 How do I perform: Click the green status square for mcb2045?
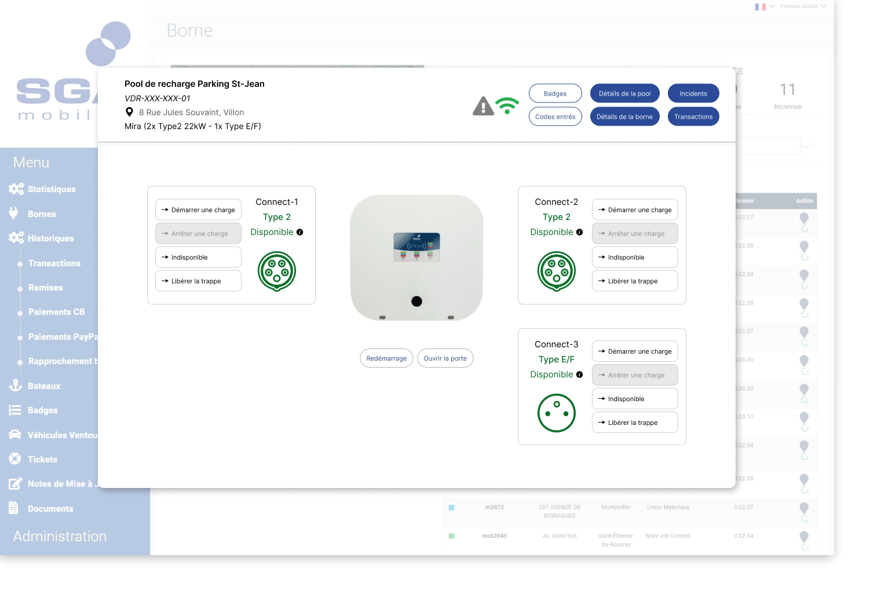pos(451,536)
